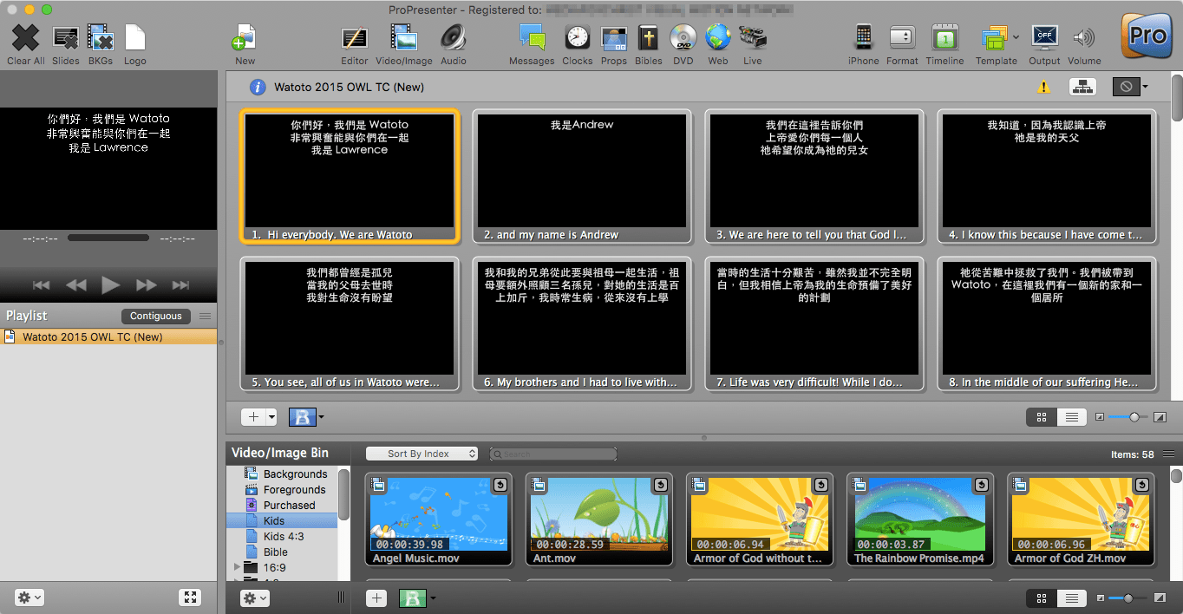
Task: Click the expand view button in the library footer
Action: [x=190, y=598]
